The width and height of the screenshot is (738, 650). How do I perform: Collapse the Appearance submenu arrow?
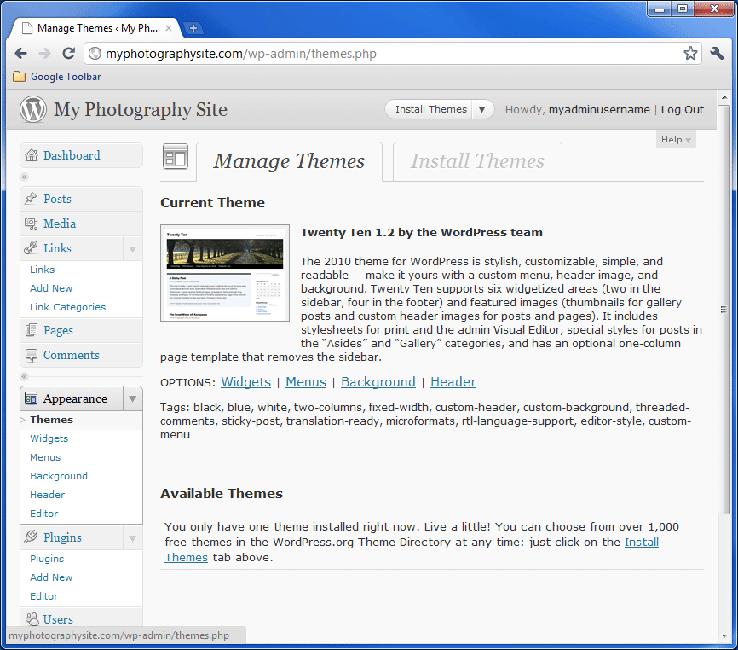tap(133, 399)
